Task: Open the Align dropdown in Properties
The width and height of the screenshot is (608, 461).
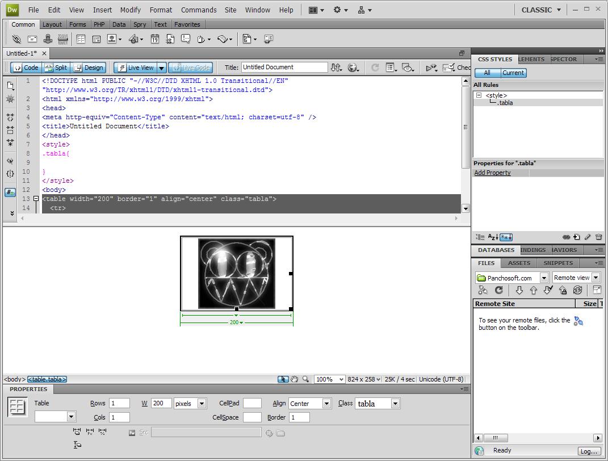Action: pyautogui.click(x=326, y=403)
